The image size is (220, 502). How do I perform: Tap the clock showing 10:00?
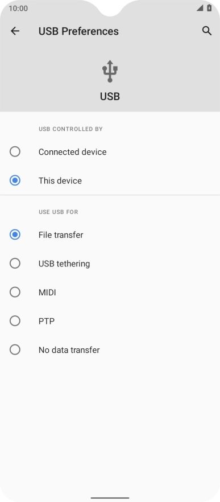(x=18, y=9)
